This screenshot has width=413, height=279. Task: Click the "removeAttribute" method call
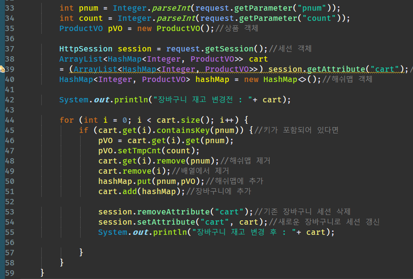pyautogui.click(x=173, y=212)
